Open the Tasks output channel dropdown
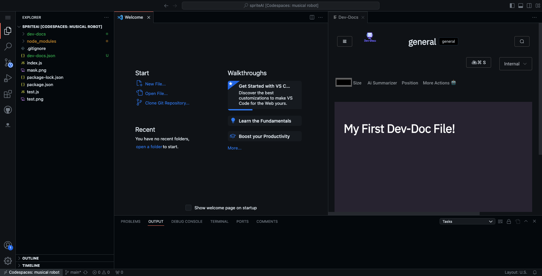The image size is (542, 276). tap(467, 221)
